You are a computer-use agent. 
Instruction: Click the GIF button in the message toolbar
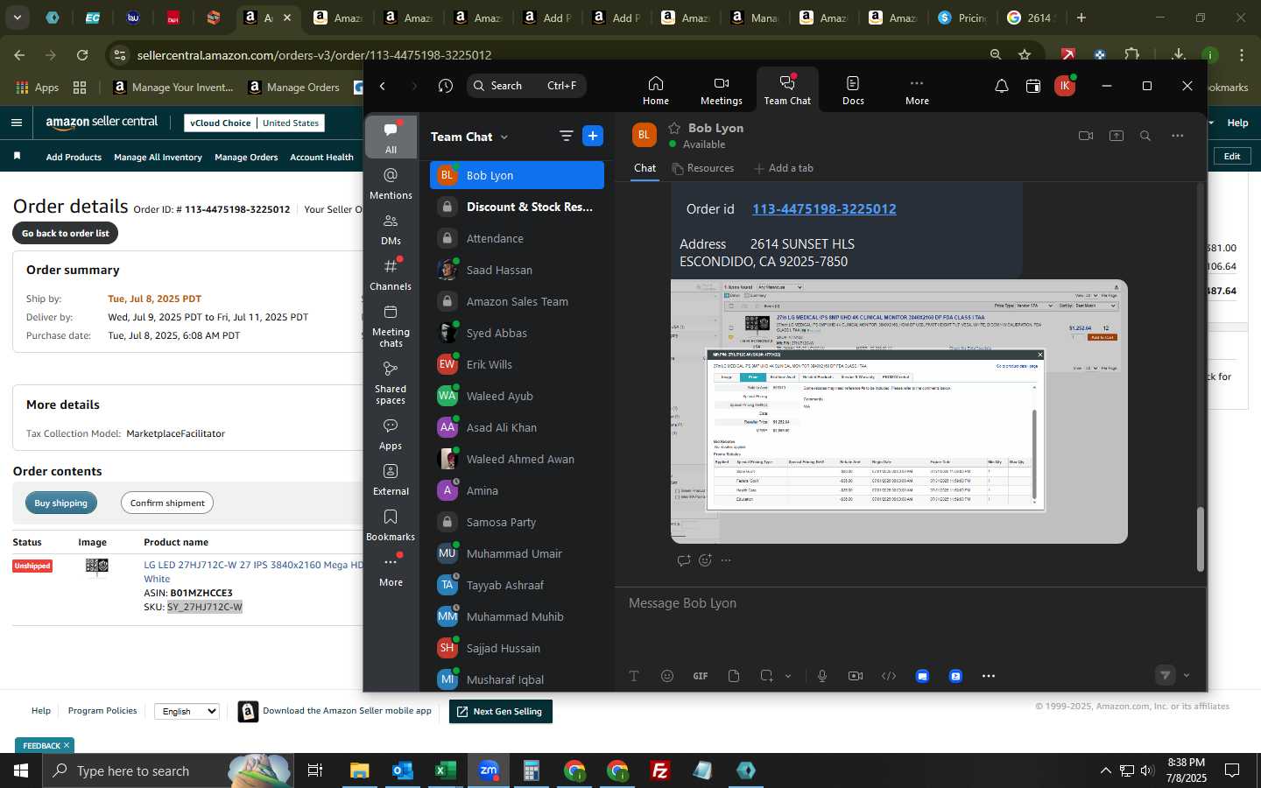(x=701, y=676)
